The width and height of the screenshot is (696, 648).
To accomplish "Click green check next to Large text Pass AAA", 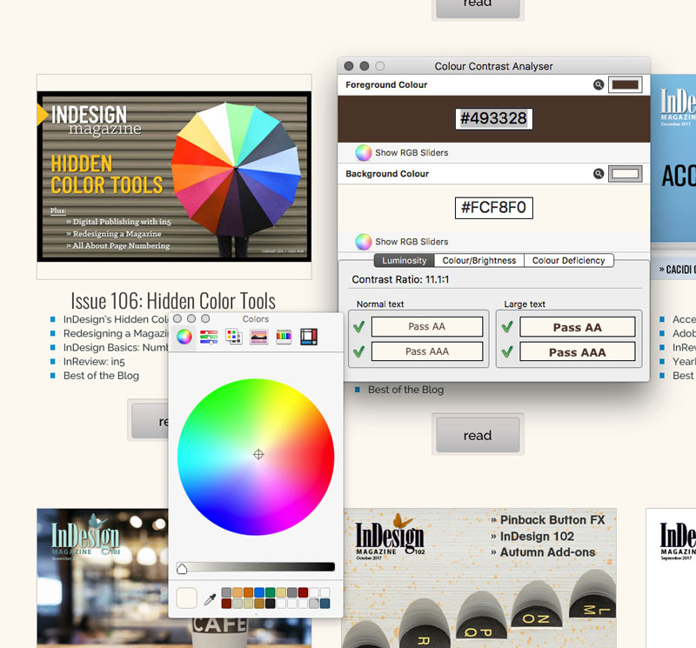I will [507, 352].
